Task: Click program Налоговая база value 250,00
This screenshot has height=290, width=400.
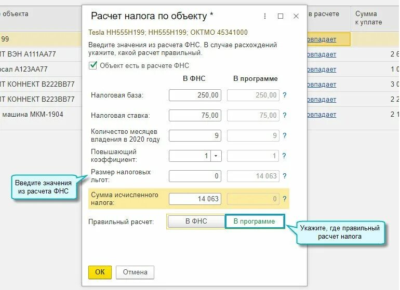Action: (x=253, y=95)
